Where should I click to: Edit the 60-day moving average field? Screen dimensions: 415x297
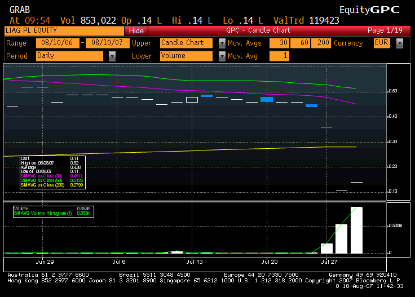click(x=300, y=43)
